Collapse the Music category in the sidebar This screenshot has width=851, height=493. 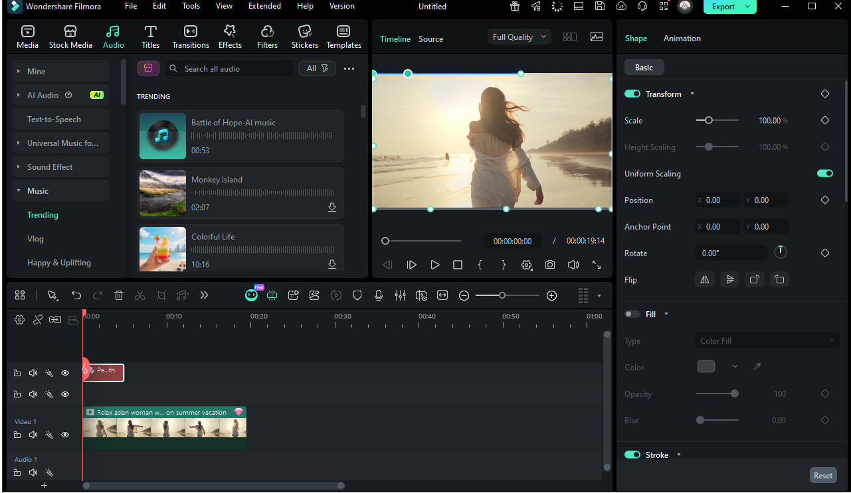[18, 190]
